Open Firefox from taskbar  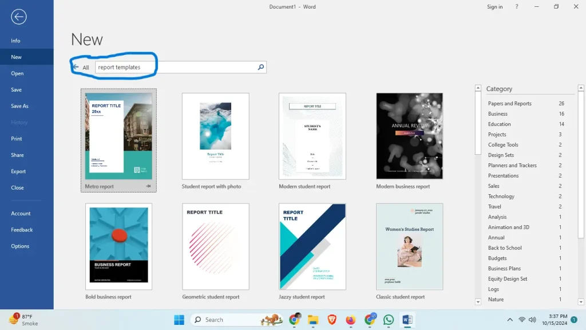[350, 320]
